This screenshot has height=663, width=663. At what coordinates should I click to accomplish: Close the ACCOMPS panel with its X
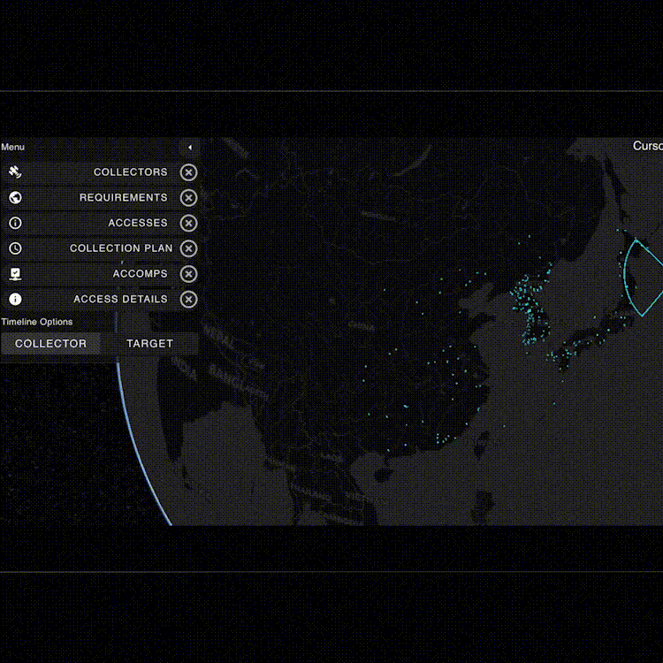188,274
